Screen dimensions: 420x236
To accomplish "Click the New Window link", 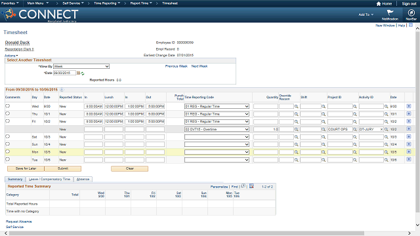I will pos(385,26).
